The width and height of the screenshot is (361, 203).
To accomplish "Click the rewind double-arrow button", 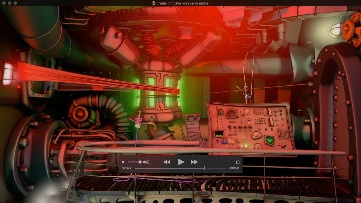I will [167, 162].
